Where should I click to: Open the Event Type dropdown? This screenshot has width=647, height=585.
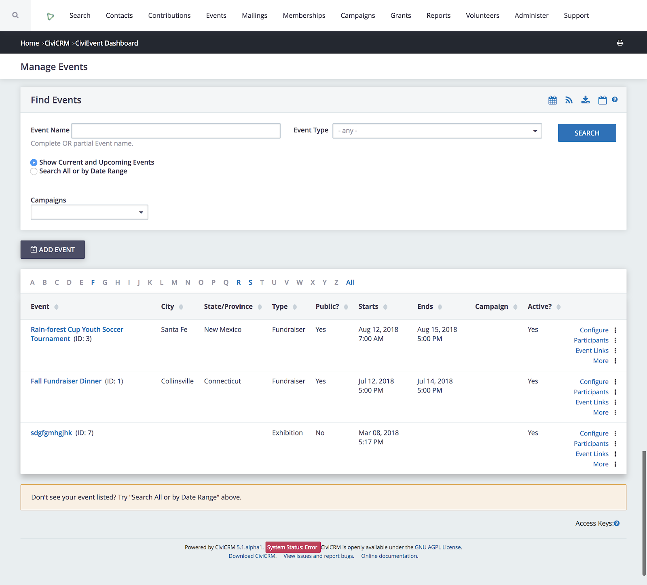point(437,131)
